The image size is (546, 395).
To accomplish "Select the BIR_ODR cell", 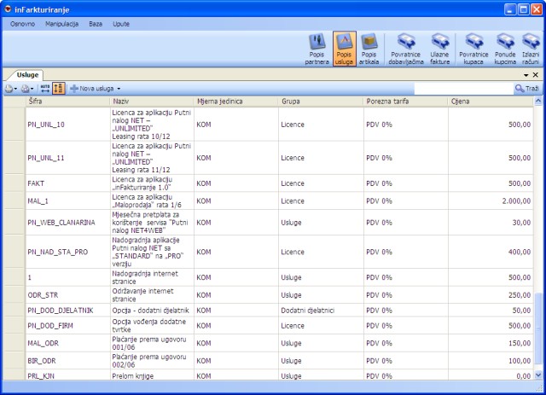I will point(67,361).
